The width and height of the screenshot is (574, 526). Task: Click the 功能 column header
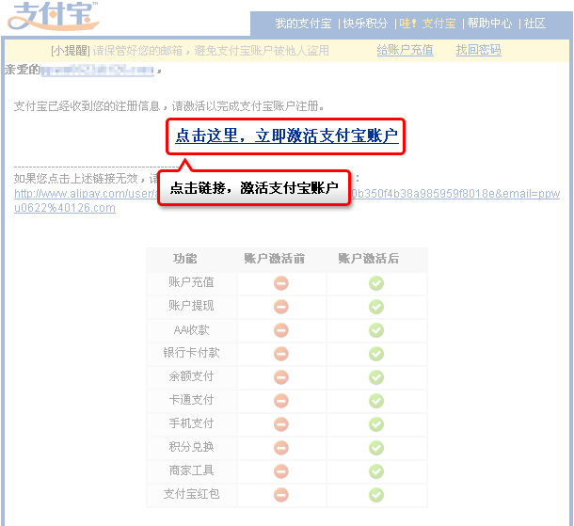click(184, 259)
